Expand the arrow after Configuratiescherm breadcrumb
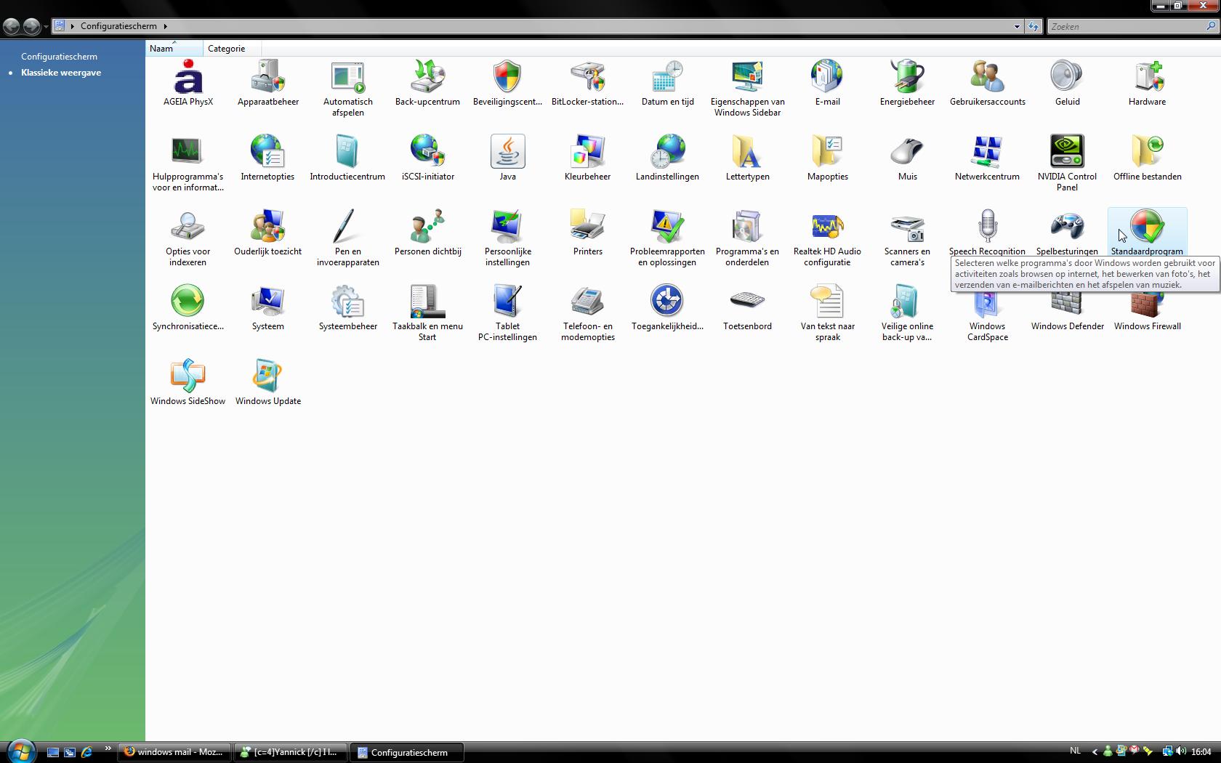Image resolution: width=1221 pixels, height=763 pixels. click(165, 26)
